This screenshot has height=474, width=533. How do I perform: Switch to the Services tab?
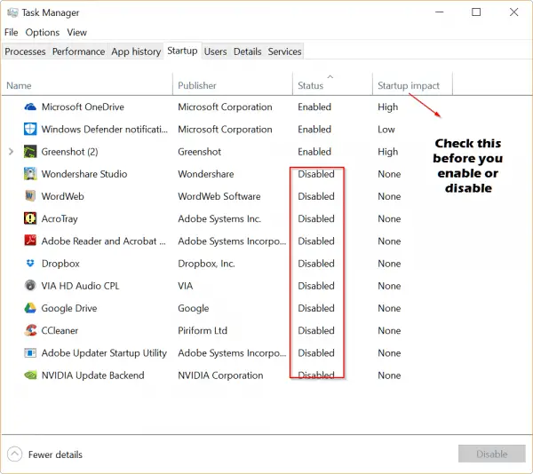[x=284, y=51]
